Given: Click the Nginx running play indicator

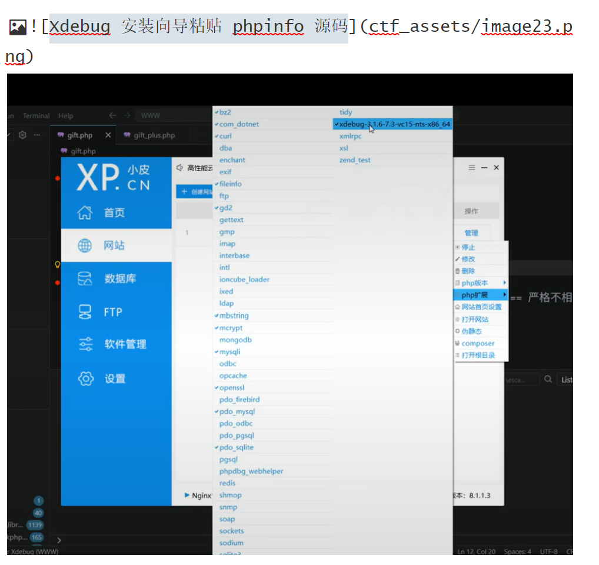Looking at the screenshot, I should pyautogui.click(x=187, y=495).
